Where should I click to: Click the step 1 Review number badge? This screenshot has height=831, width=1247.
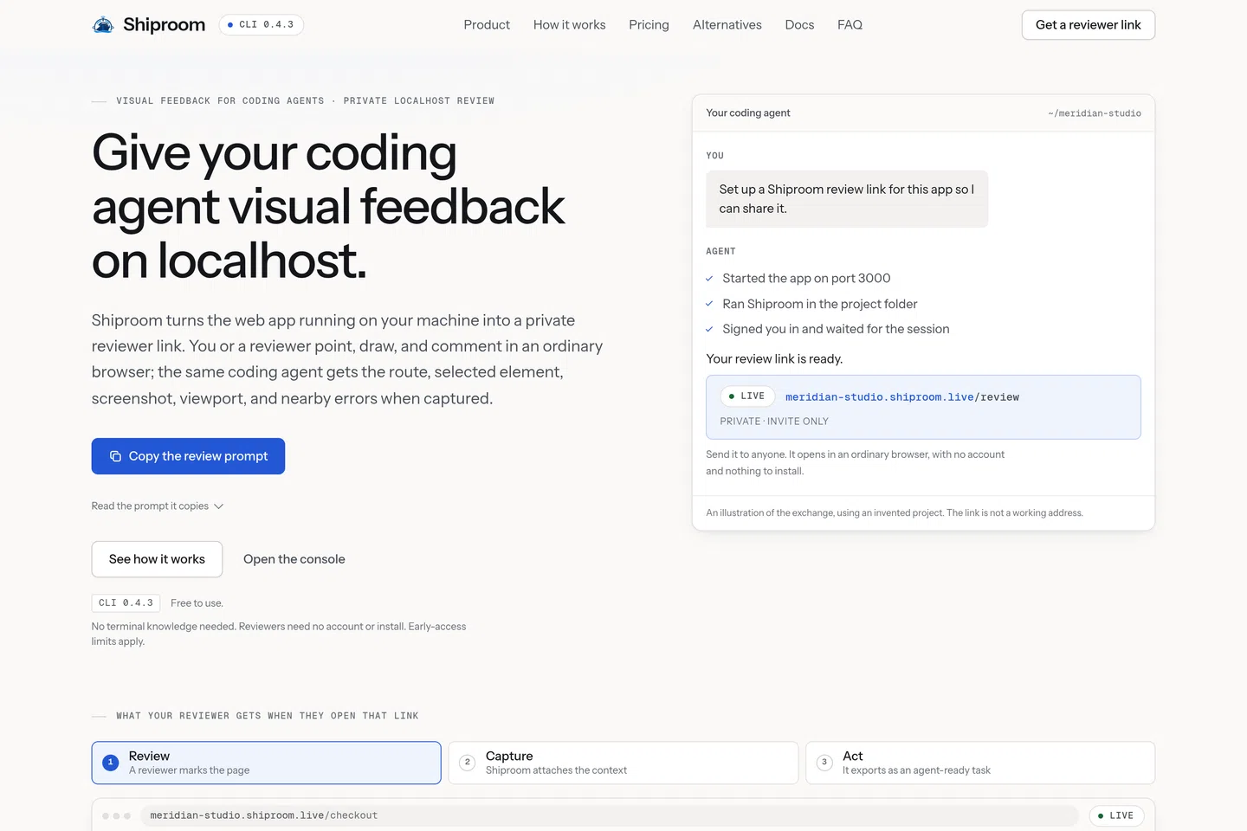(110, 763)
